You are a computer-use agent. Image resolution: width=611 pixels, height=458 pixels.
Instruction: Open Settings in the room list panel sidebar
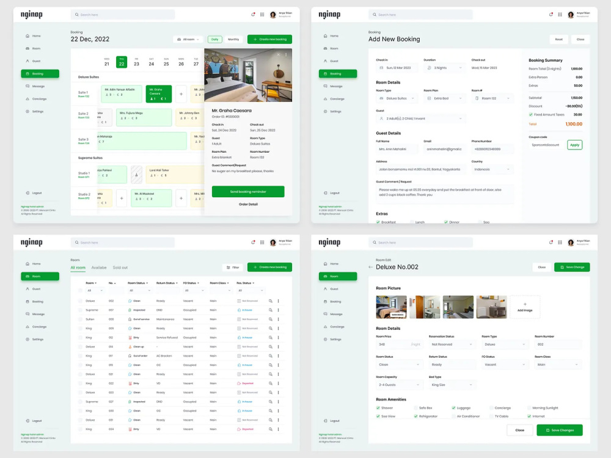[34, 339]
